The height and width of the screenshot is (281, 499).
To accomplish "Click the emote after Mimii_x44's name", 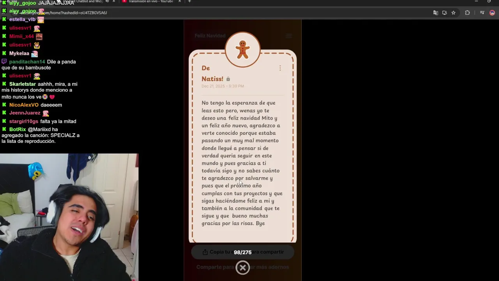I will [x=39, y=37].
